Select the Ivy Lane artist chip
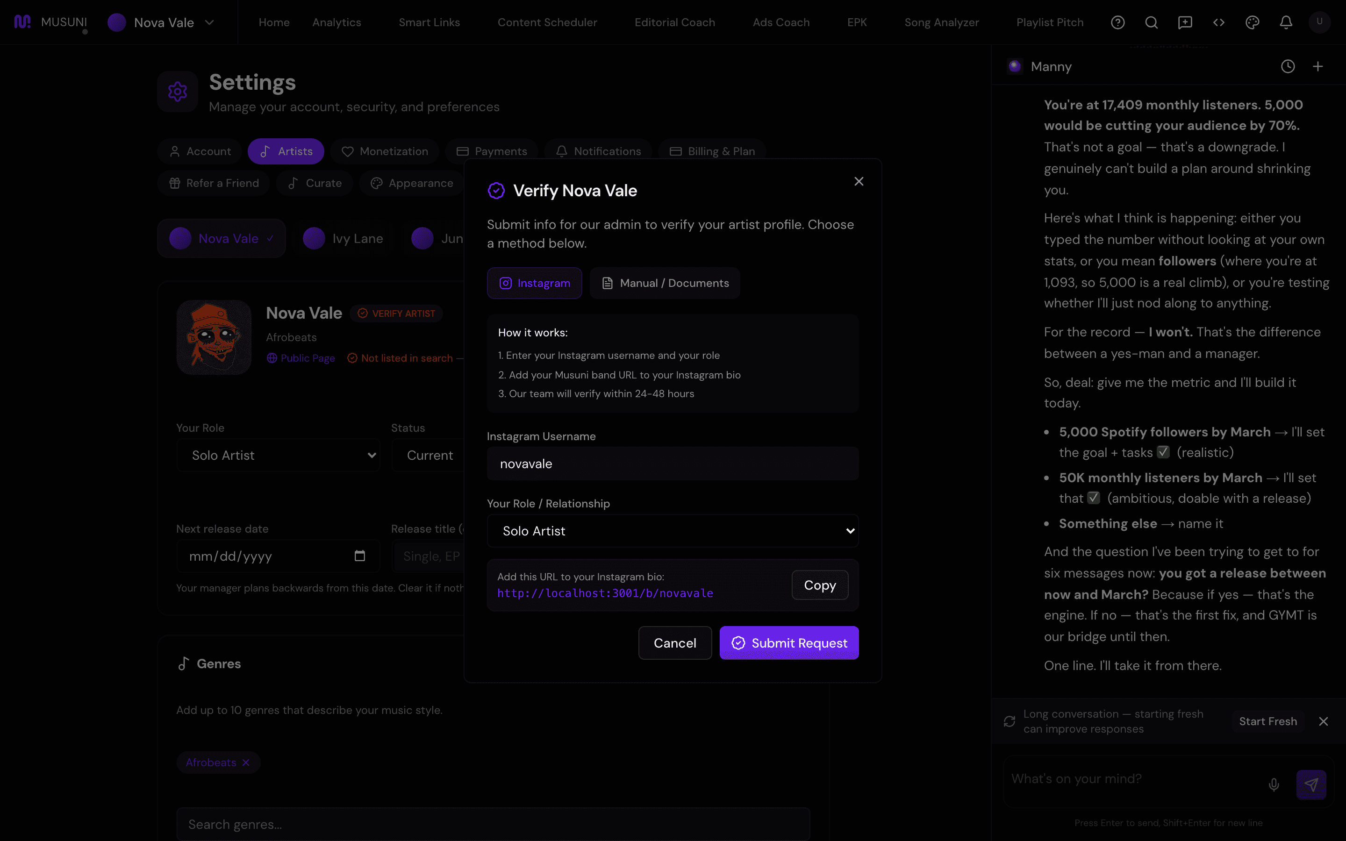Screen dimensions: 1346x841 (x=343, y=238)
